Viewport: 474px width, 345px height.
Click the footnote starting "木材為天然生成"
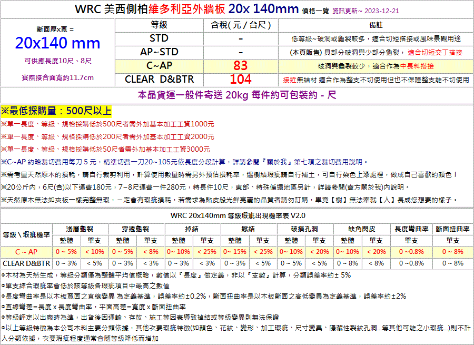(176, 275)
